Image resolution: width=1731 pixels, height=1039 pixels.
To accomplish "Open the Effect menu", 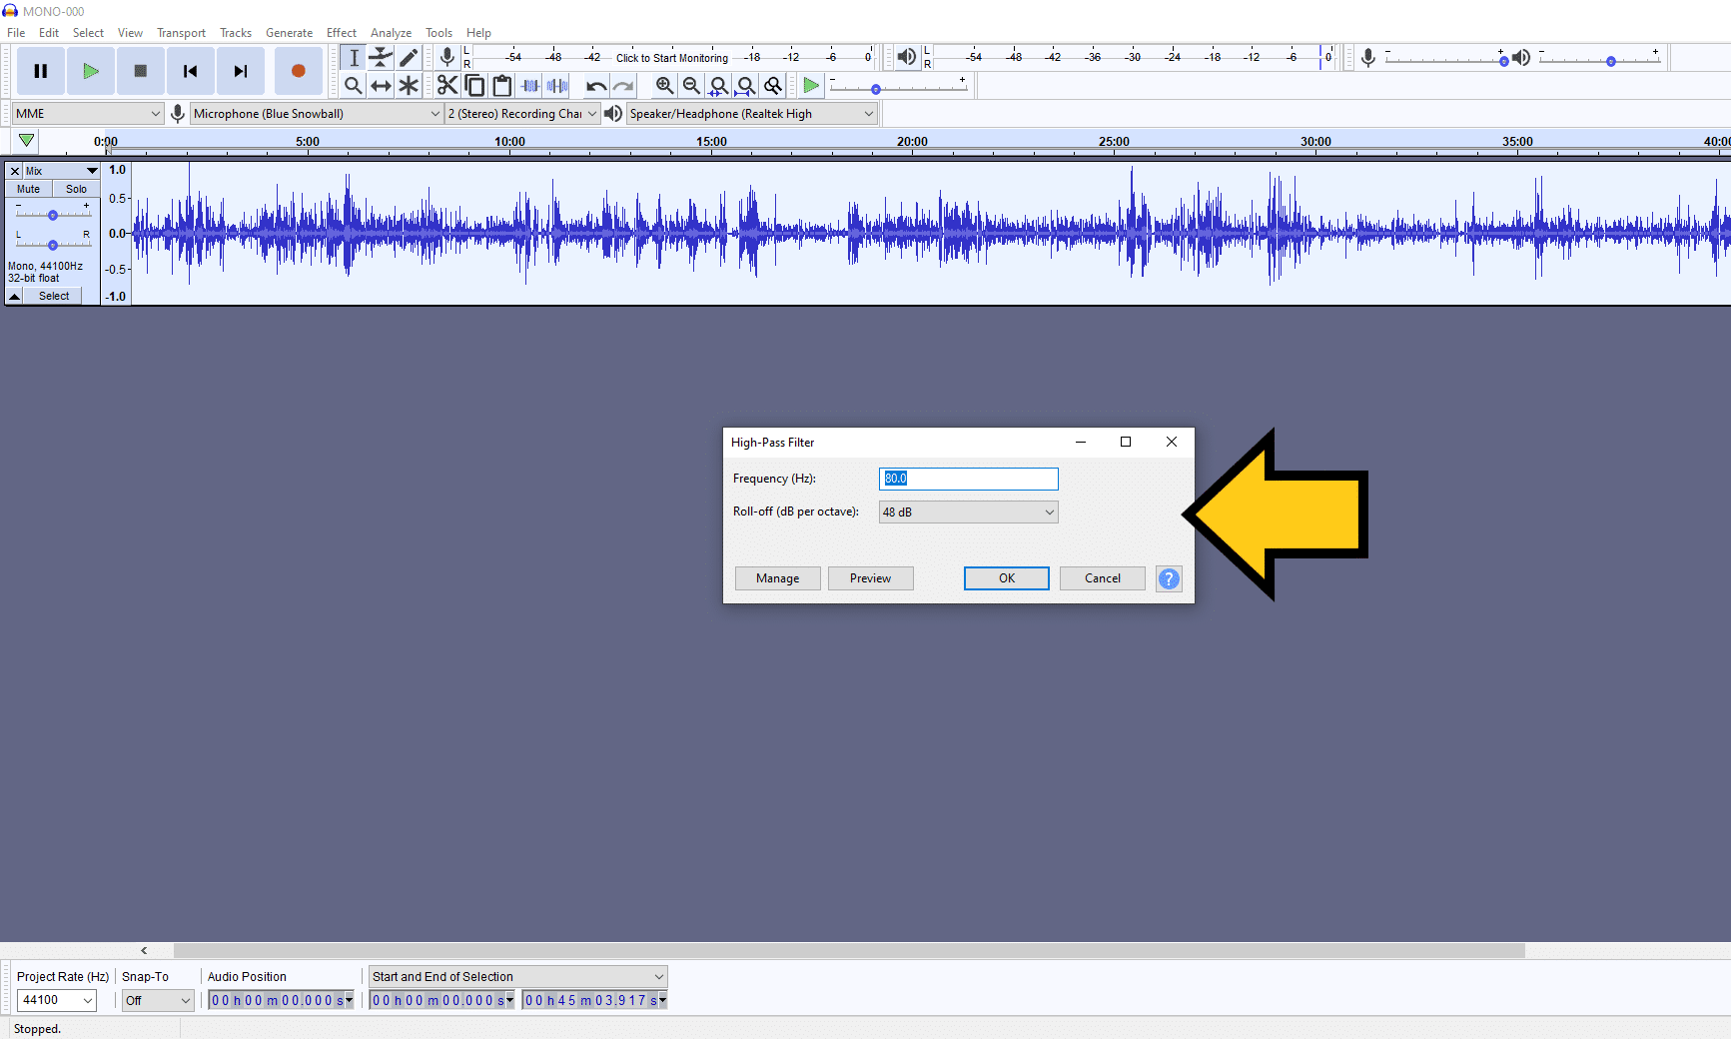I will [341, 32].
